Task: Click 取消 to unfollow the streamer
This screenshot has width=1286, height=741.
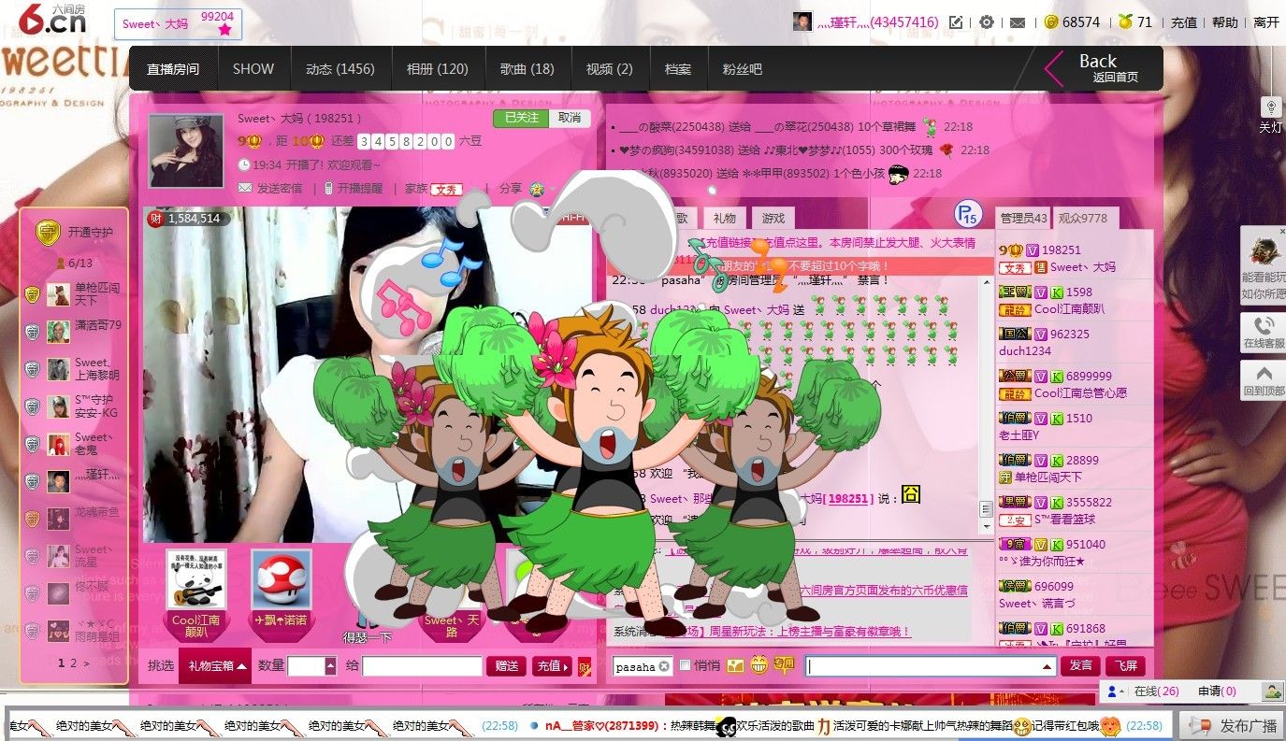Action: point(570,118)
